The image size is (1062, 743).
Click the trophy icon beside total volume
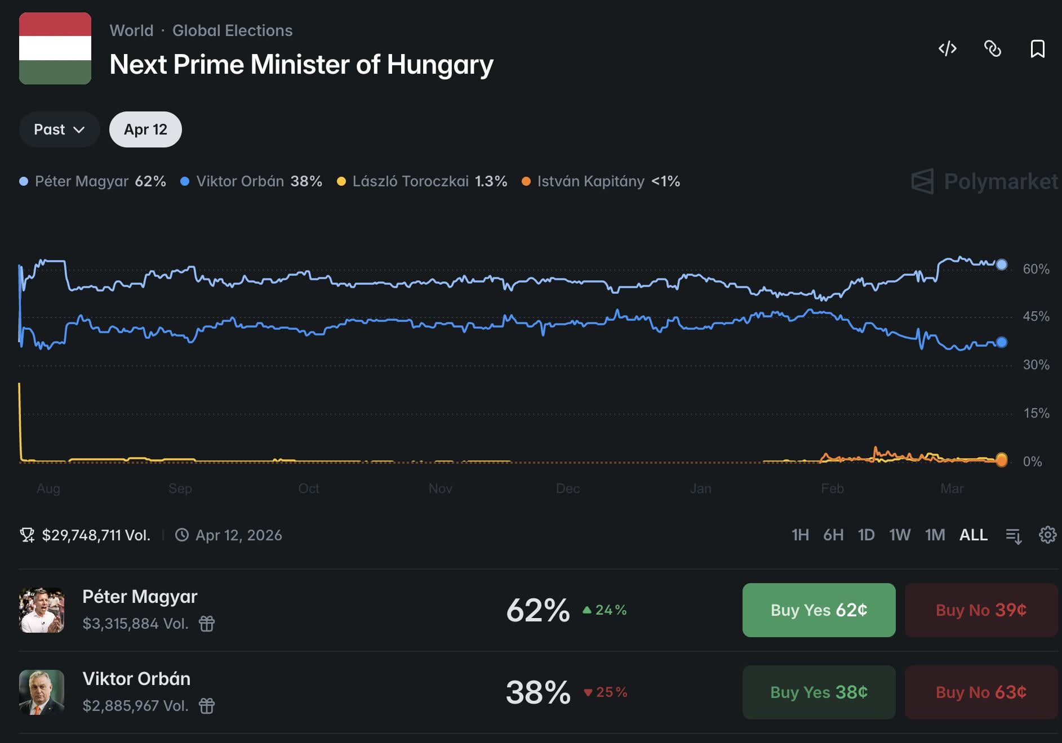[27, 535]
